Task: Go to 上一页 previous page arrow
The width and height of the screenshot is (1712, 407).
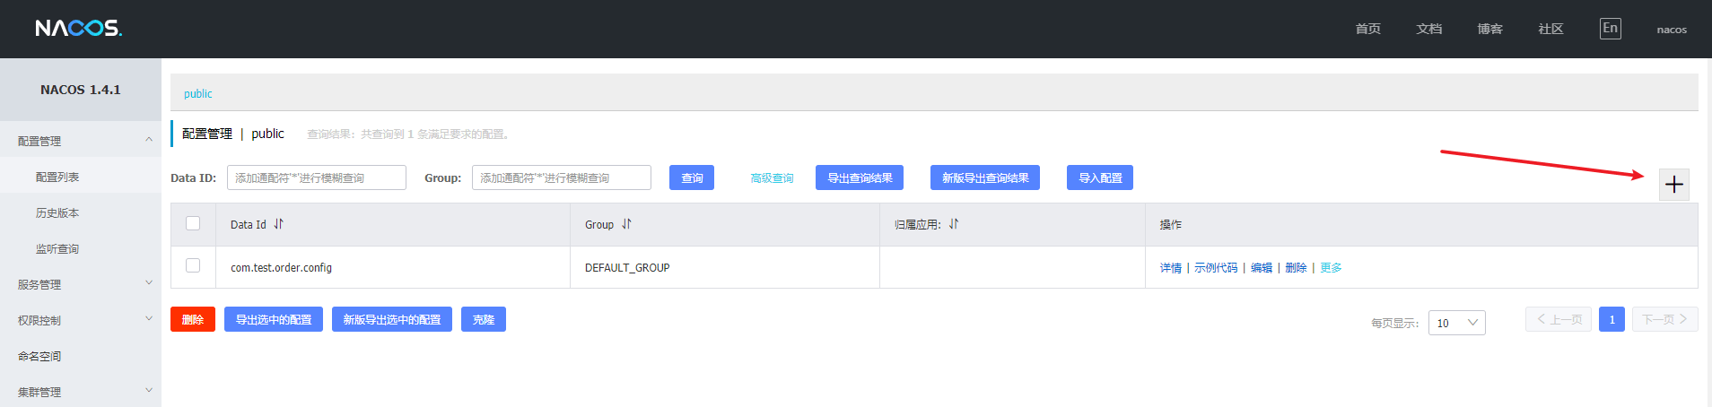Action: tap(1559, 319)
